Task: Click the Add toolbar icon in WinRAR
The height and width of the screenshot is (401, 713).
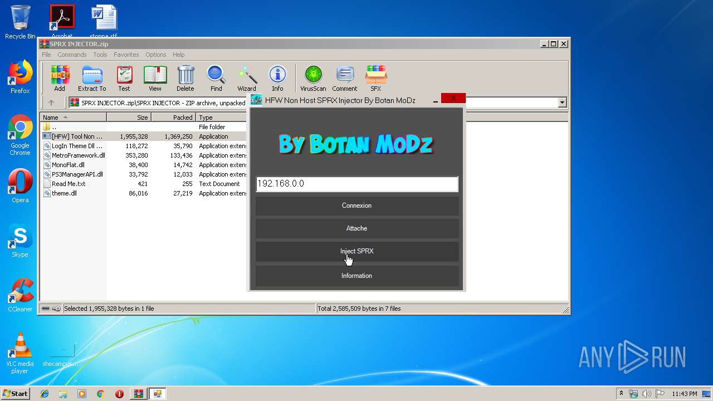Action: point(60,78)
